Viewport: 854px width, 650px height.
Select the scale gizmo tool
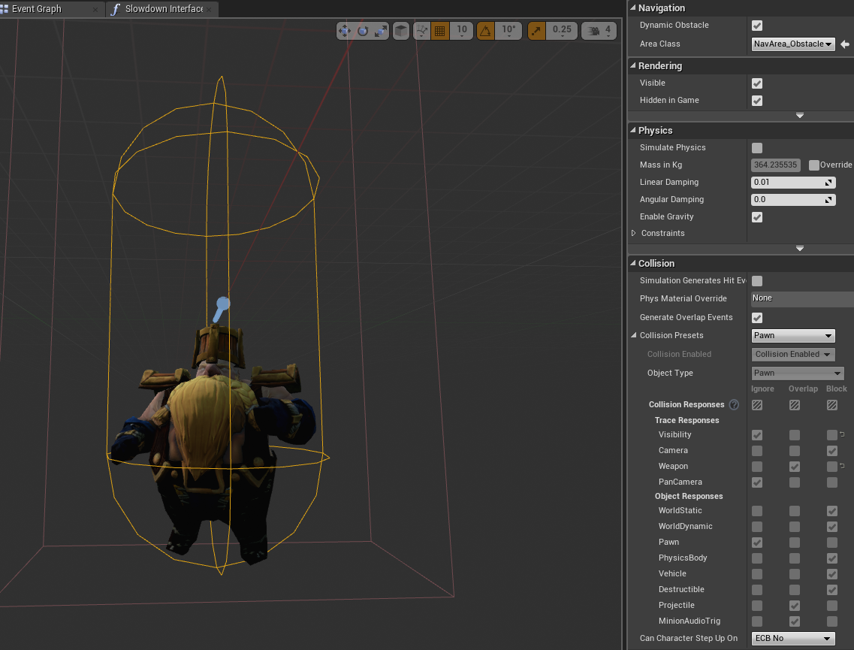pyautogui.click(x=382, y=31)
